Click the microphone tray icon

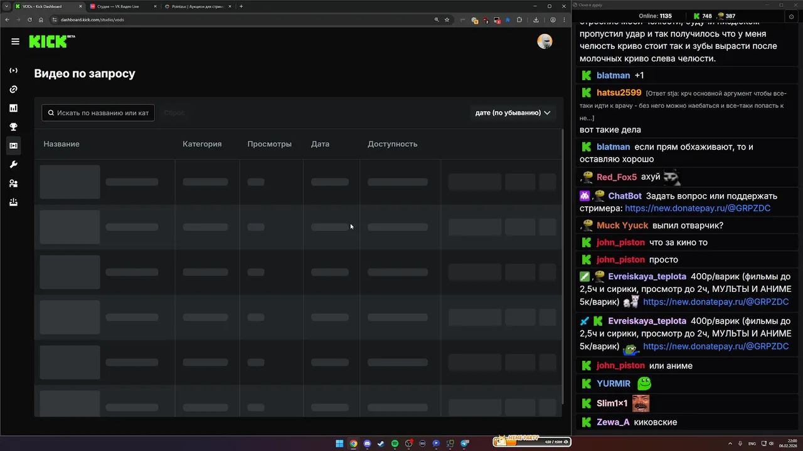pos(740,443)
